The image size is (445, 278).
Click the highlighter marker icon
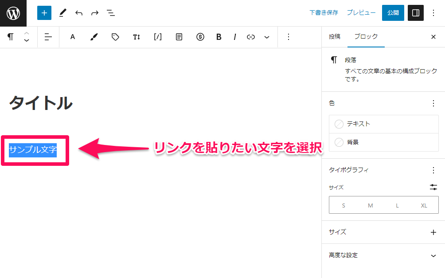coord(94,37)
